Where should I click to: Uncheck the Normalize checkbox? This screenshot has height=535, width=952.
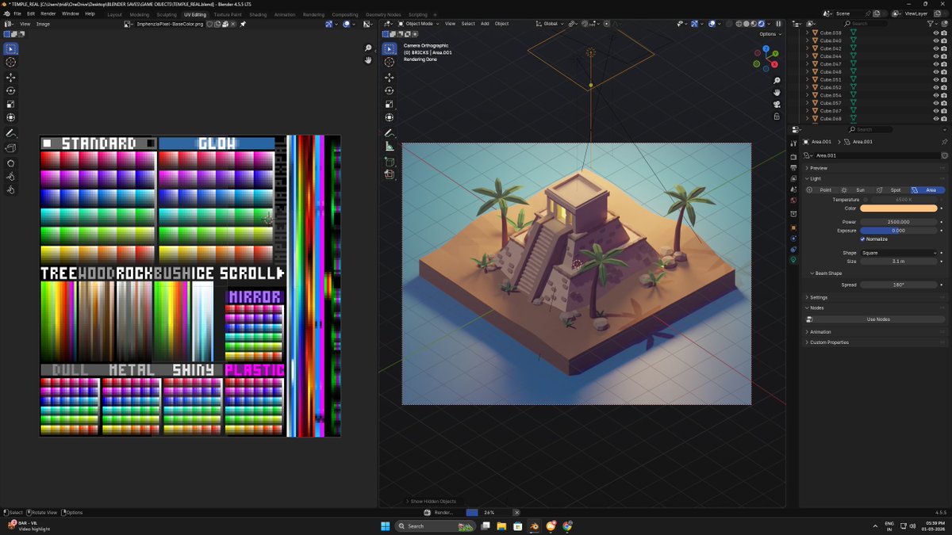click(862, 239)
